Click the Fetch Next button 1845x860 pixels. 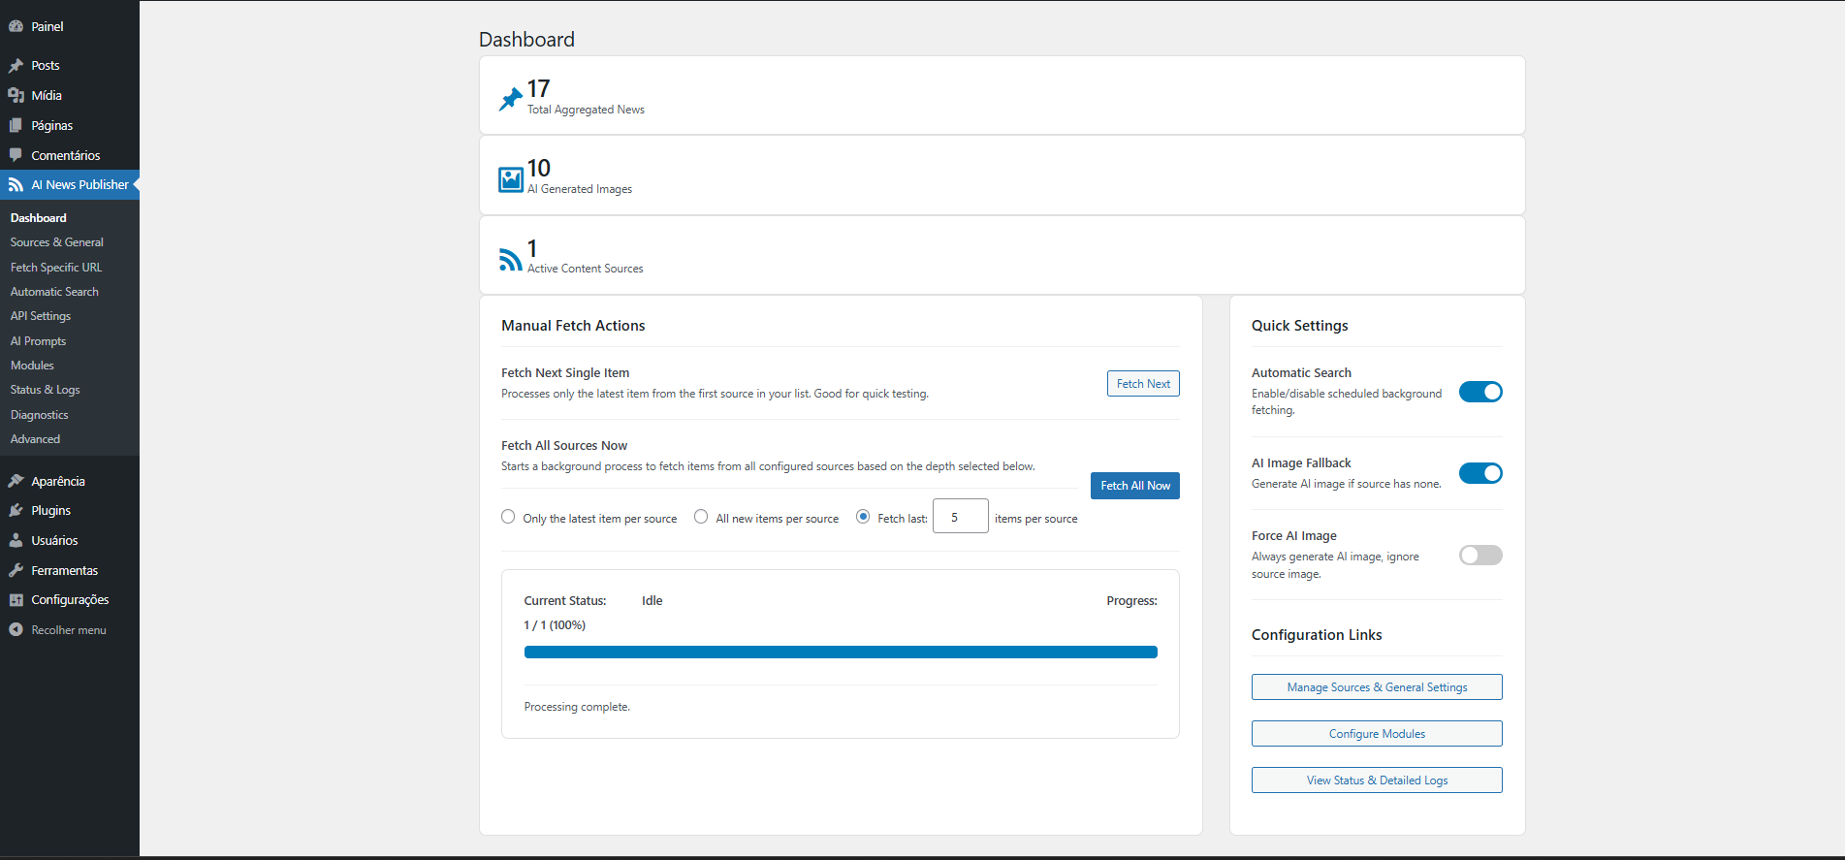[x=1143, y=384]
